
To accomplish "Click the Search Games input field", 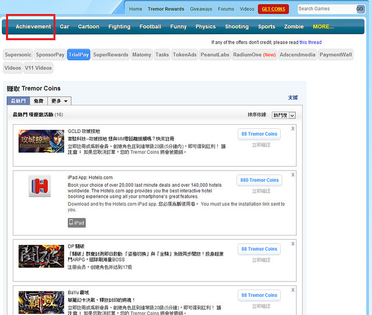I will (325, 9).
